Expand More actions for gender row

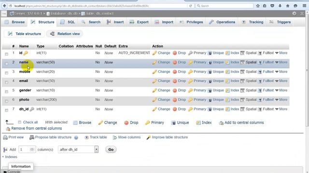(281, 90)
